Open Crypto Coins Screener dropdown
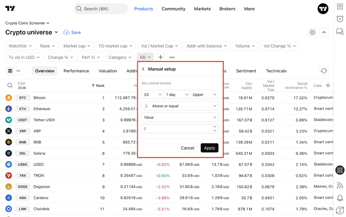Viewport: 346px width, 217px height. click(27, 23)
